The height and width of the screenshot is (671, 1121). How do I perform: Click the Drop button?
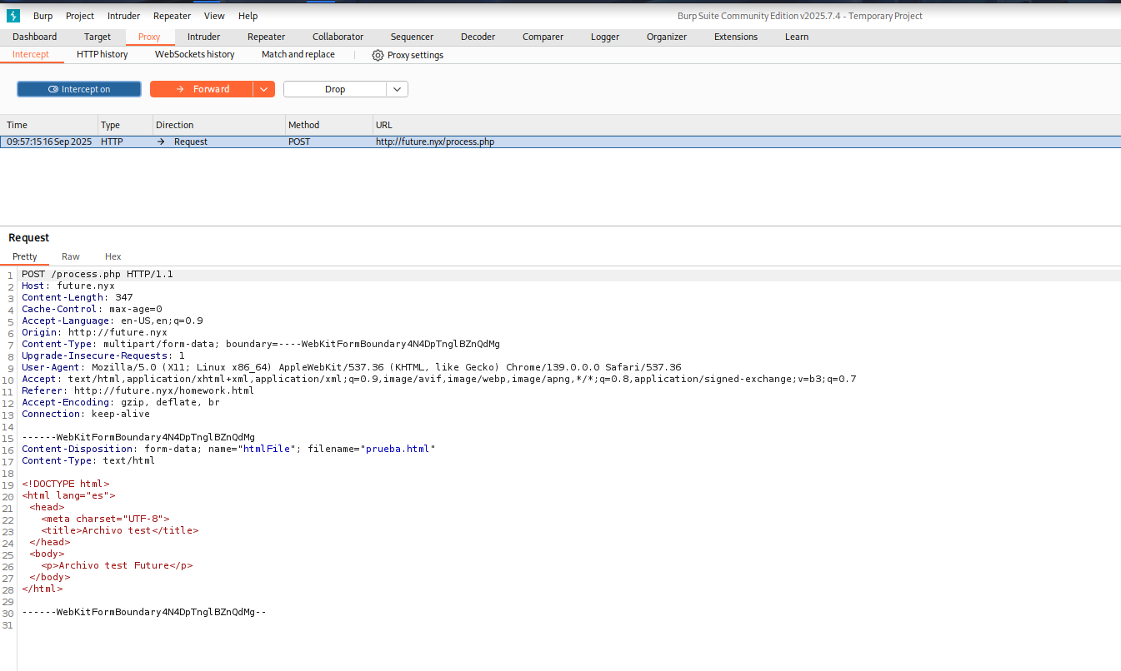pyautogui.click(x=335, y=89)
